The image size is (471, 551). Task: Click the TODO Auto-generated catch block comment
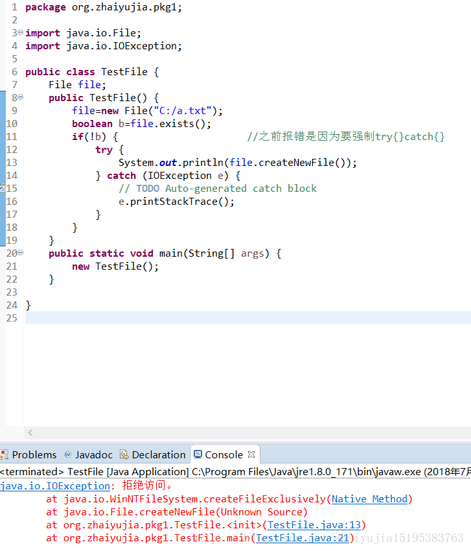(x=218, y=189)
